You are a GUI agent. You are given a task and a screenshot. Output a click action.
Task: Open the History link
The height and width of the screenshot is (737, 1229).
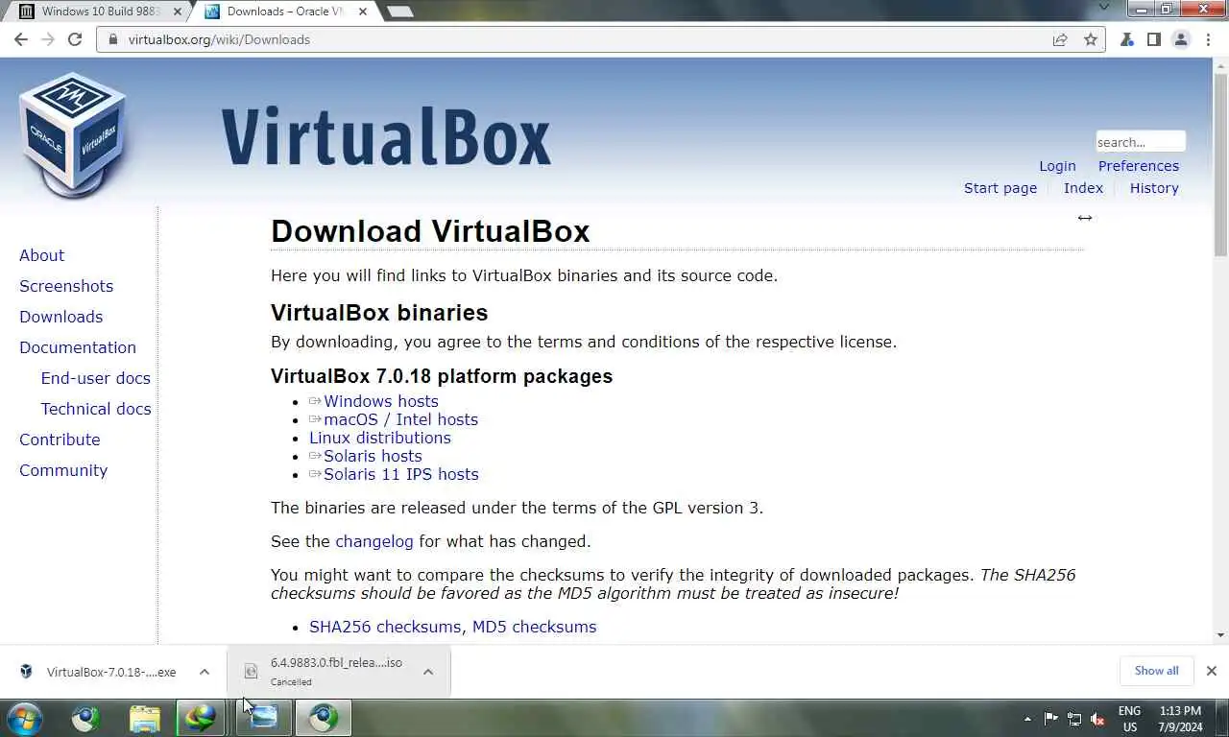[1154, 188]
